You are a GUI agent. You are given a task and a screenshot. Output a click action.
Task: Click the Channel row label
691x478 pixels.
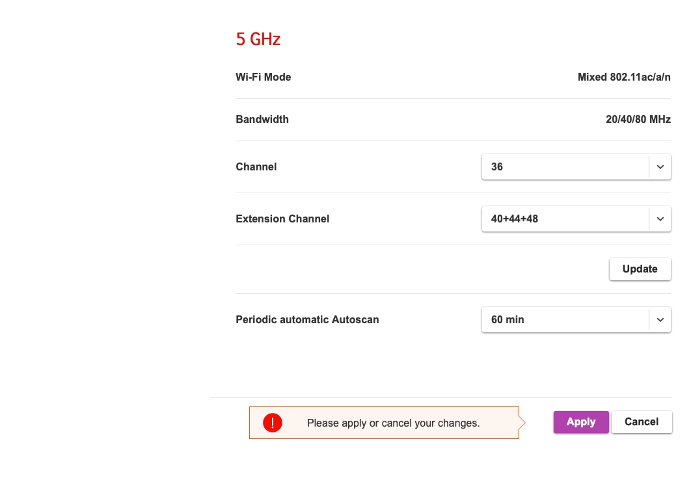pos(256,167)
